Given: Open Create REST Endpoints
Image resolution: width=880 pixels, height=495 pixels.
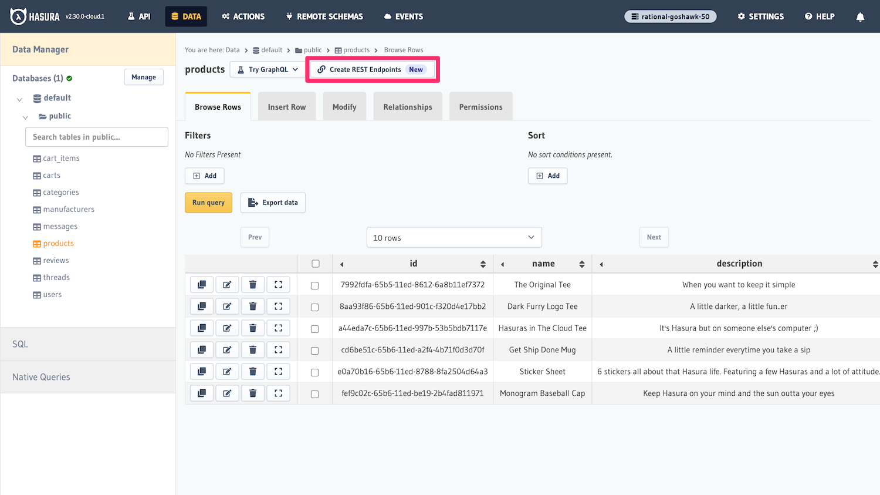Looking at the screenshot, I should [x=372, y=69].
